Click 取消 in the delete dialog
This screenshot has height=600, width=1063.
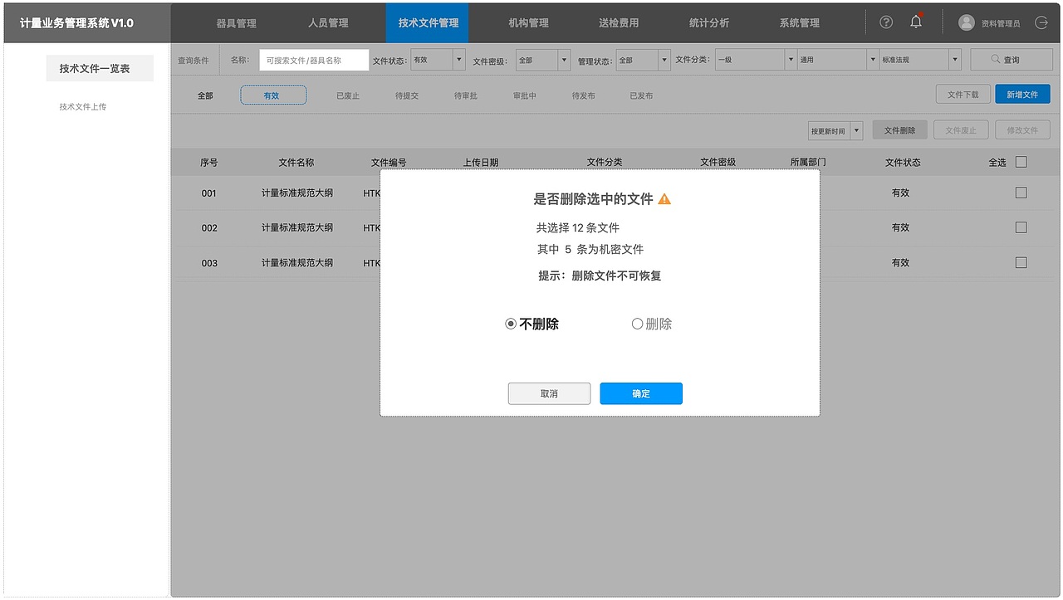(x=549, y=393)
